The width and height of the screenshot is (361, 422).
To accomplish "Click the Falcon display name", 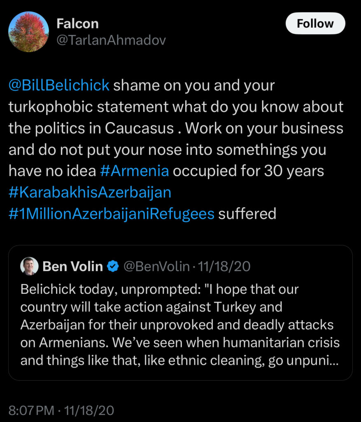I will coord(77,23).
